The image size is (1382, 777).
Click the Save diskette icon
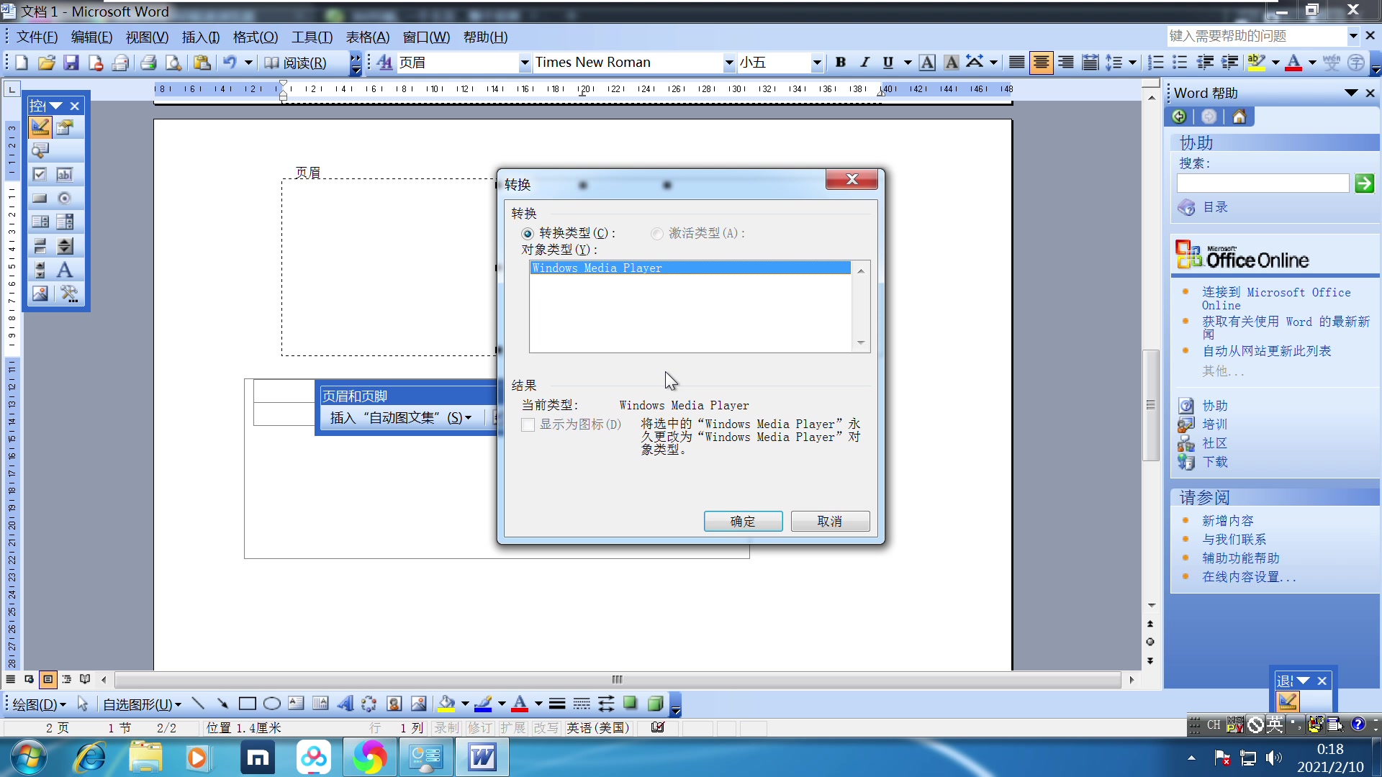coord(71,63)
